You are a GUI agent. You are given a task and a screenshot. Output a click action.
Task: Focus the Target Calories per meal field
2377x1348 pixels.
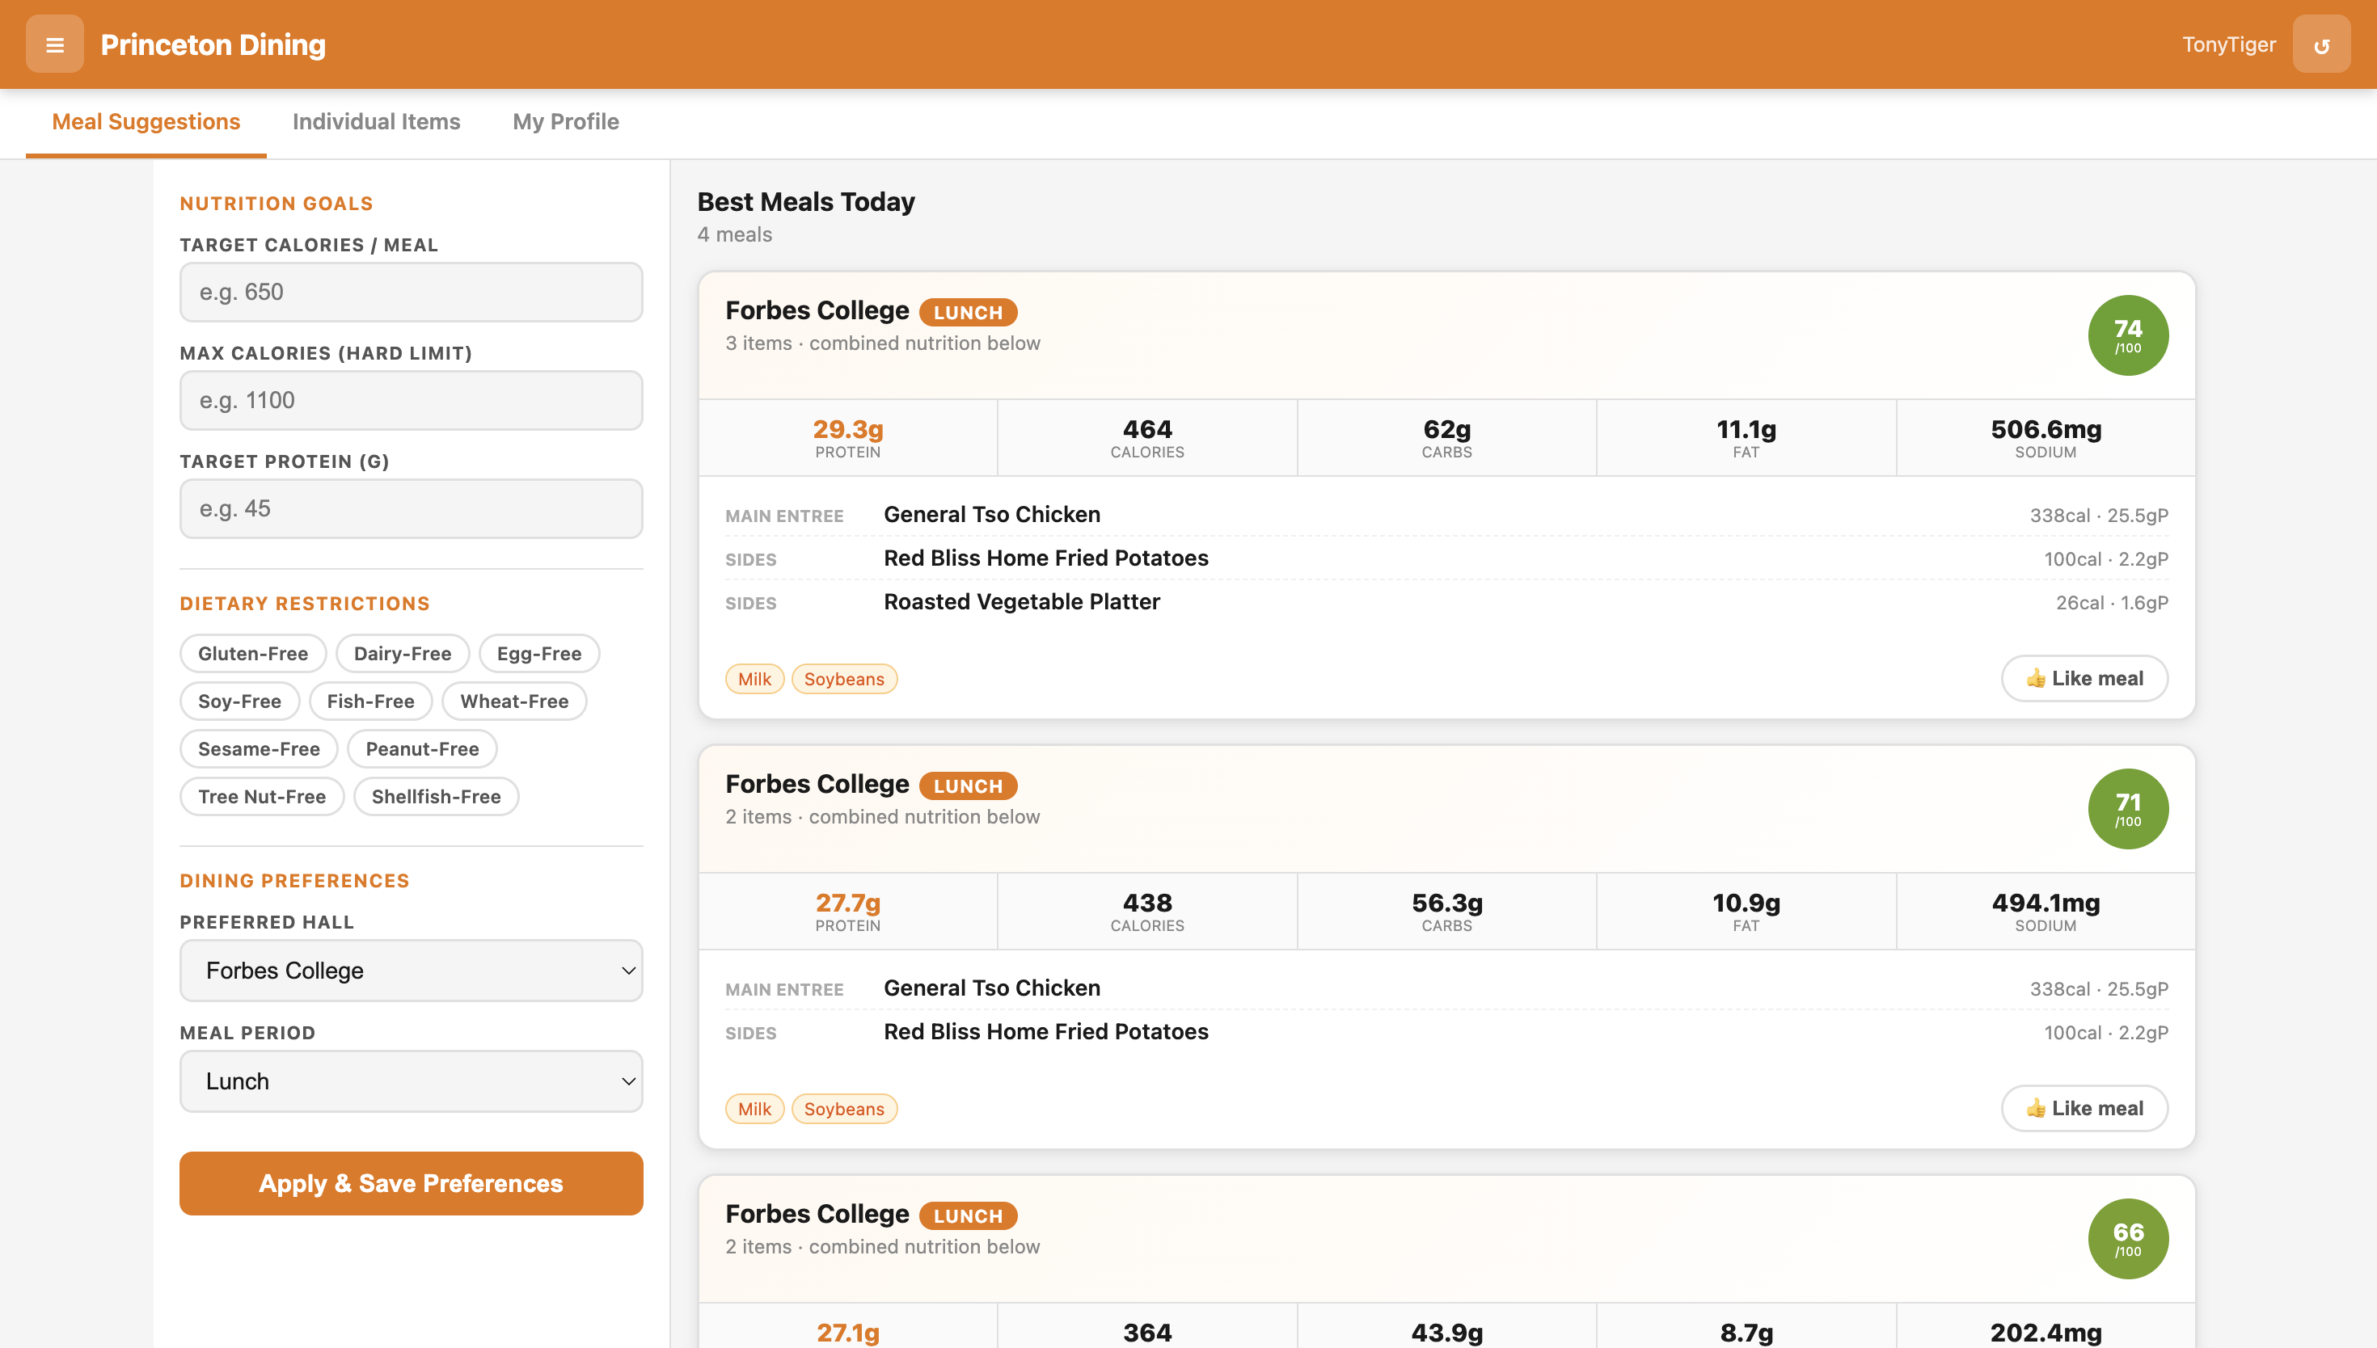(410, 293)
